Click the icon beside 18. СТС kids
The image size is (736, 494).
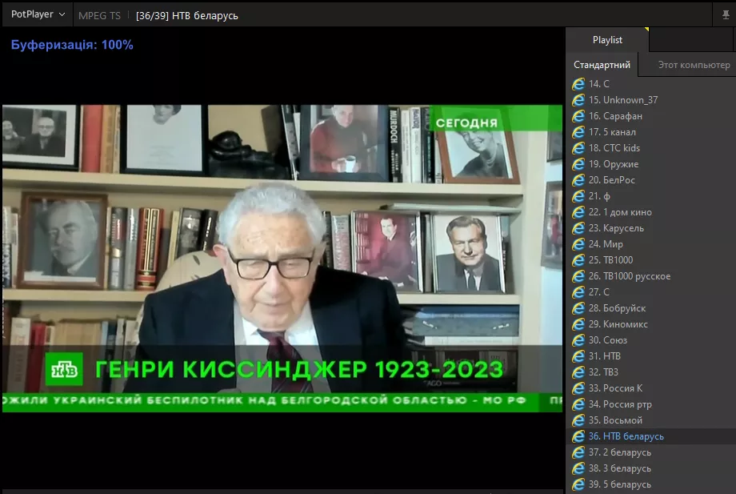point(578,148)
